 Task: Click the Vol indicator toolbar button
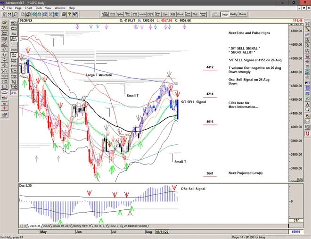pos(195,15)
